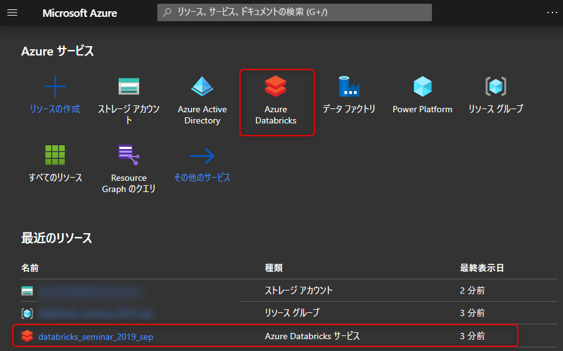Open the すべてのリソース grid icon
Screen dimensions: 563x351
55,155
